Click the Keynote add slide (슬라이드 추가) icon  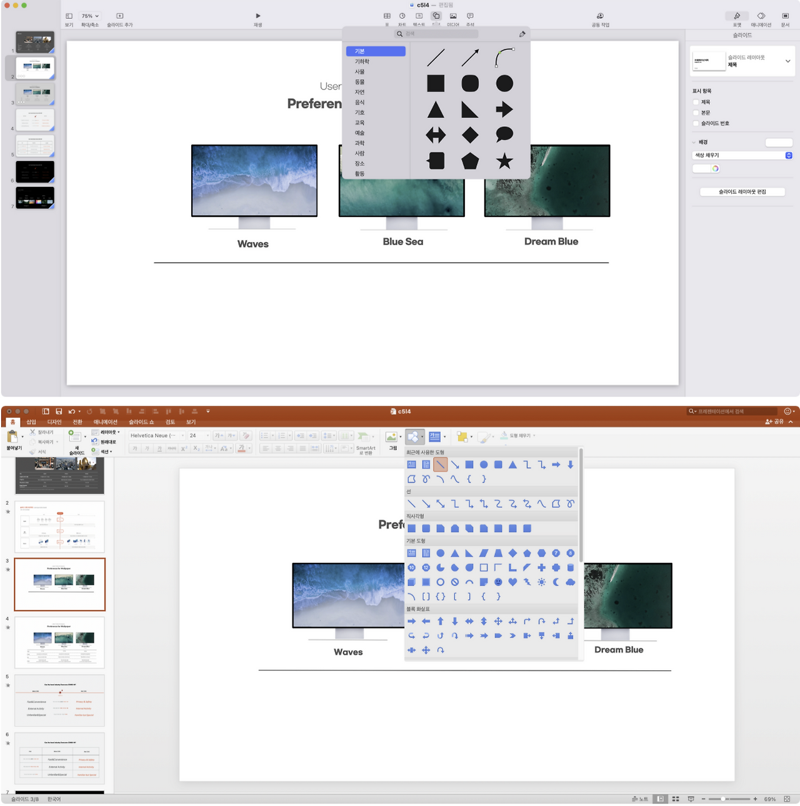(119, 16)
